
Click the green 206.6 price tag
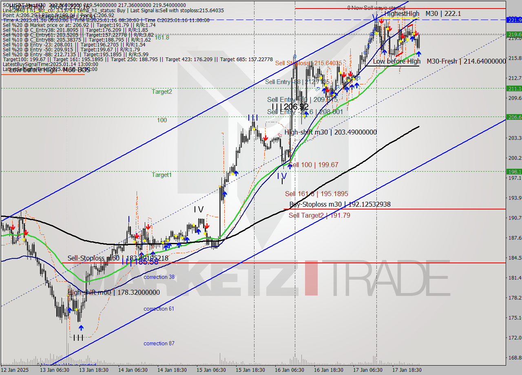(x=514, y=117)
